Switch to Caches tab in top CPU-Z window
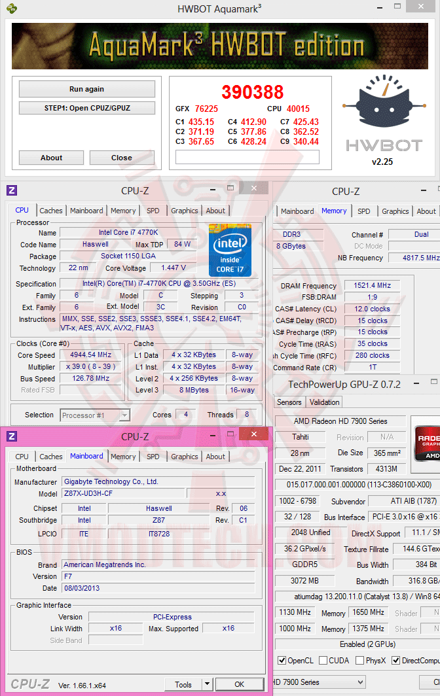 click(x=51, y=211)
